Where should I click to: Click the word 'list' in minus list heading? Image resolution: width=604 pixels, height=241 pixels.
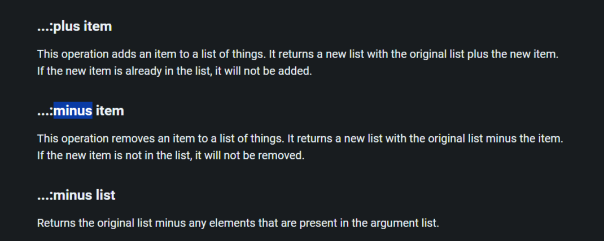coord(105,195)
